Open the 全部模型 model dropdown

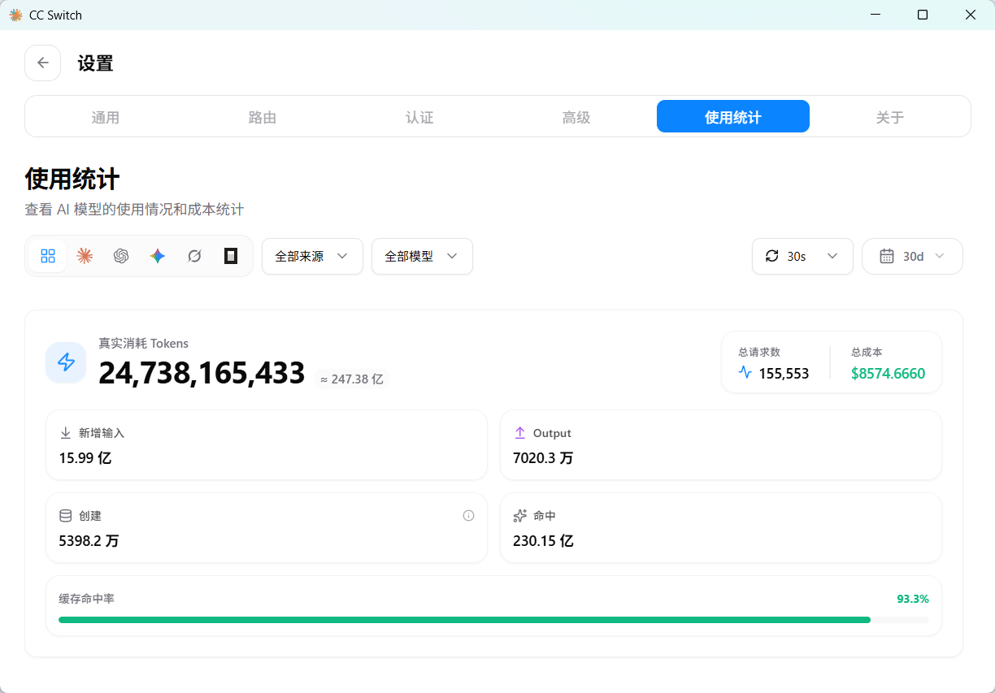click(x=422, y=256)
